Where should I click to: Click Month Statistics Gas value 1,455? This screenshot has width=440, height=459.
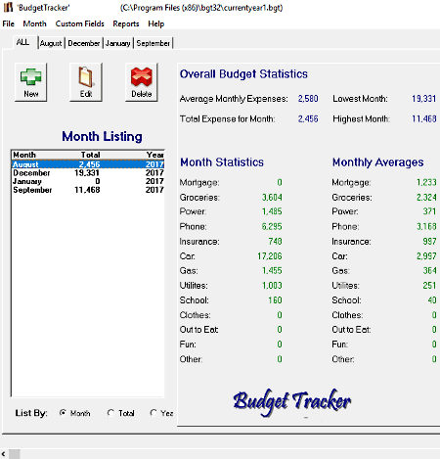(272, 270)
